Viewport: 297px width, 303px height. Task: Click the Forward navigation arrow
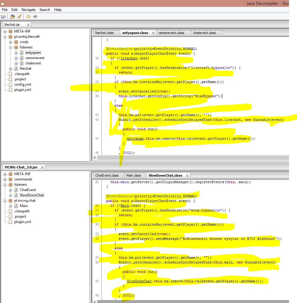(35, 17)
